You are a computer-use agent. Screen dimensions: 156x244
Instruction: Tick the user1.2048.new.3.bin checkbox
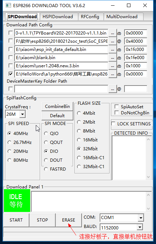point(11,66)
